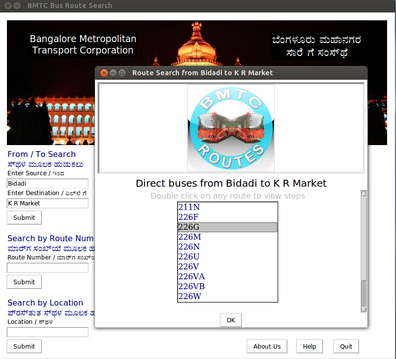Open the About Us page
Image resolution: width=396 pixels, height=359 pixels.
point(267,346)
